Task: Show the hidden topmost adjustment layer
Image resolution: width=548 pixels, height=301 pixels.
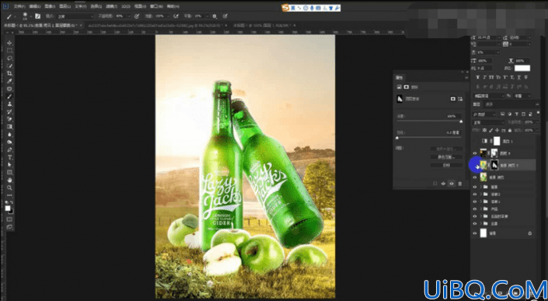Action: 475,142
